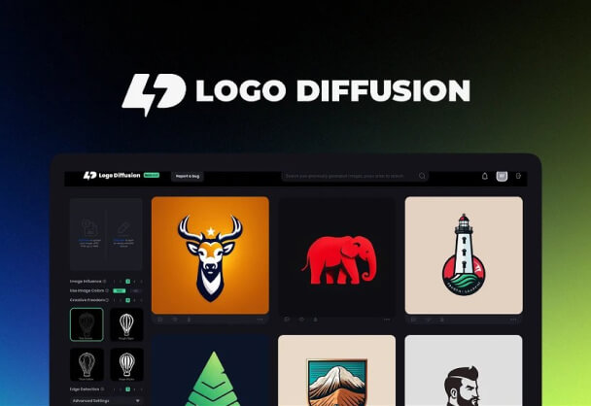Select Creative Freedom level 4

click(x=134, y=300)
